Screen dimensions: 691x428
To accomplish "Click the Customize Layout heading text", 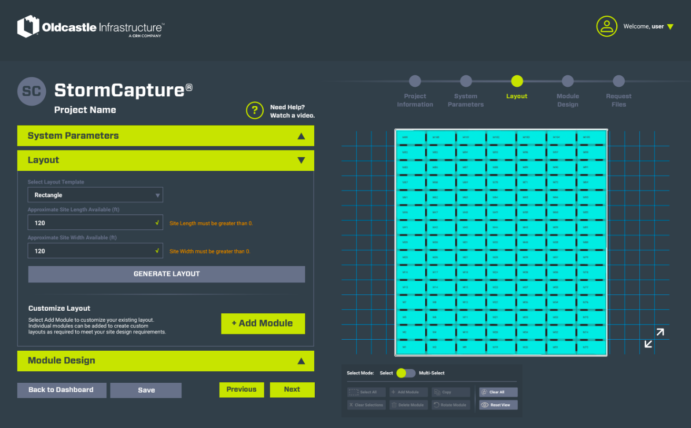I will [59, 309].
